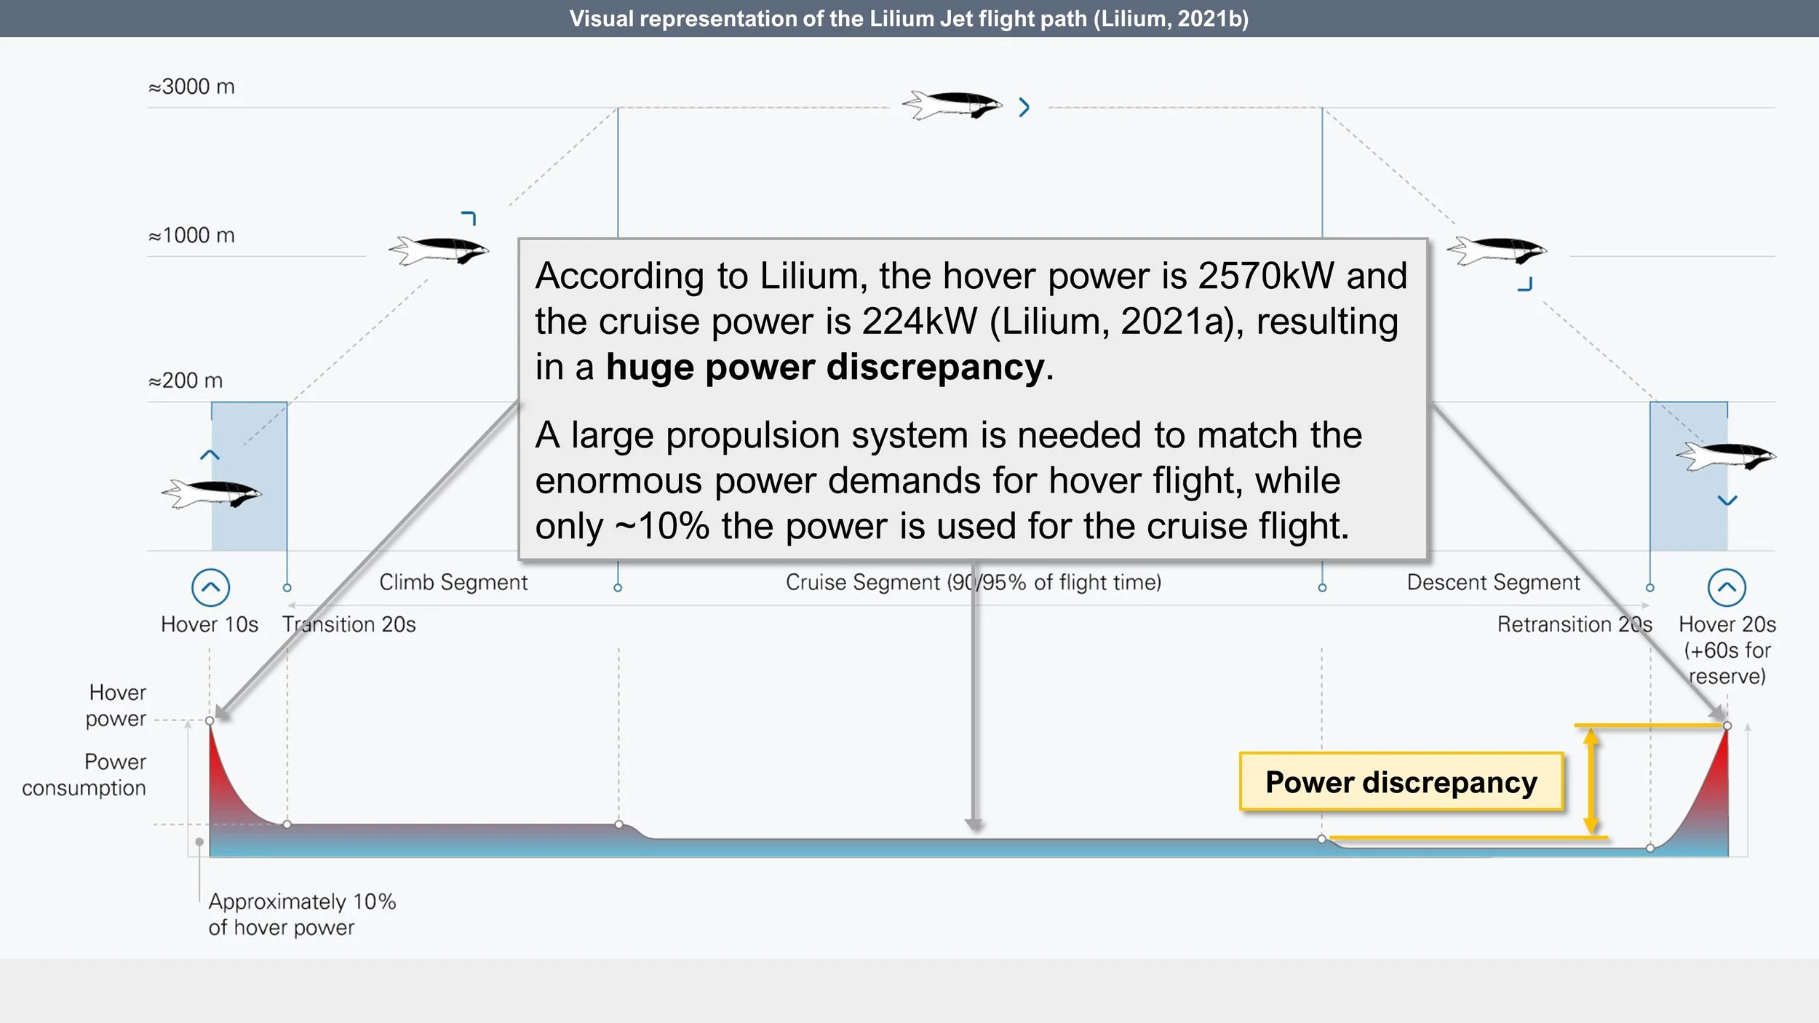Click the segment marker left of Climb Segment label

[x=287, y=587]
